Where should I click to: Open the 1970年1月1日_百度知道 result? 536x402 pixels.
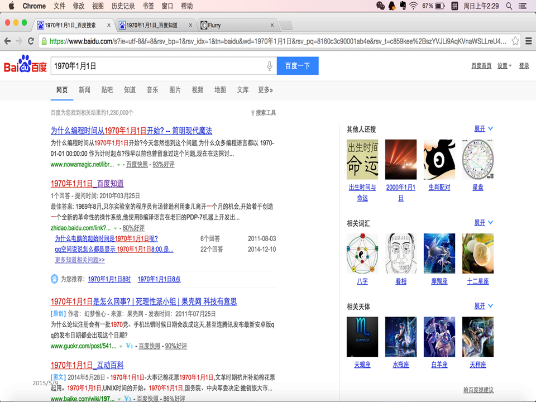(87, 184)
